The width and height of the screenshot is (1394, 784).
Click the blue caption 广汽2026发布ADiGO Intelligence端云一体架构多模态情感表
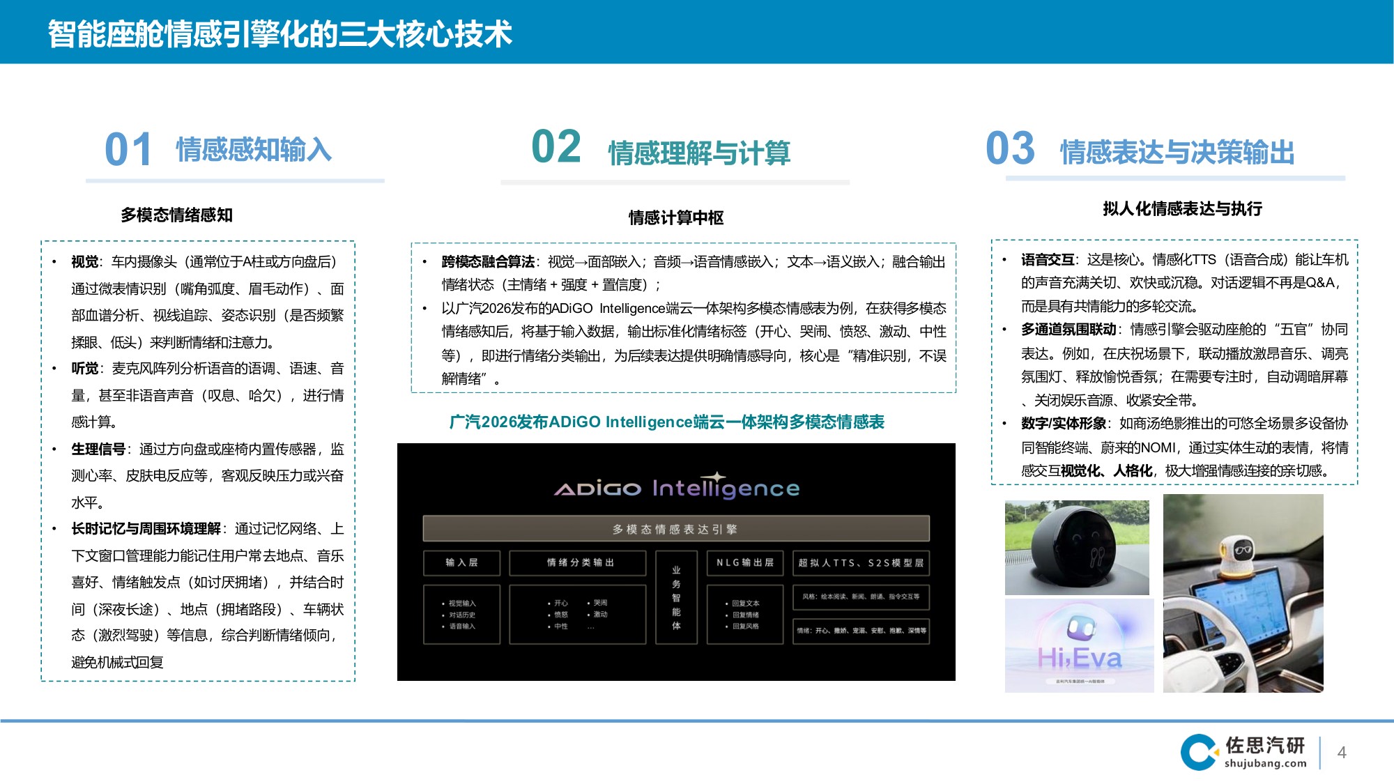667,422
